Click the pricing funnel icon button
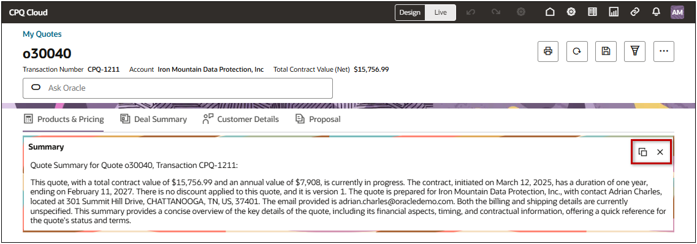Image resolution: width=697 pixels, height=244 pixels. [634, 51]
